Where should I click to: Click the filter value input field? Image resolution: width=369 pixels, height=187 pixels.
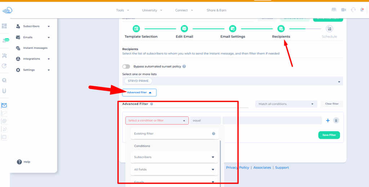272,120
